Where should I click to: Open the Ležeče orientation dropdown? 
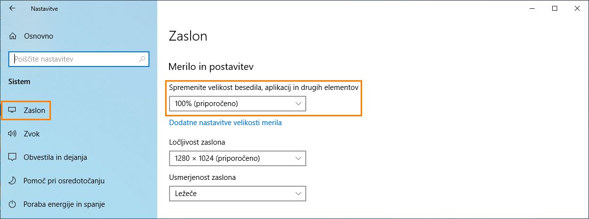237,194
